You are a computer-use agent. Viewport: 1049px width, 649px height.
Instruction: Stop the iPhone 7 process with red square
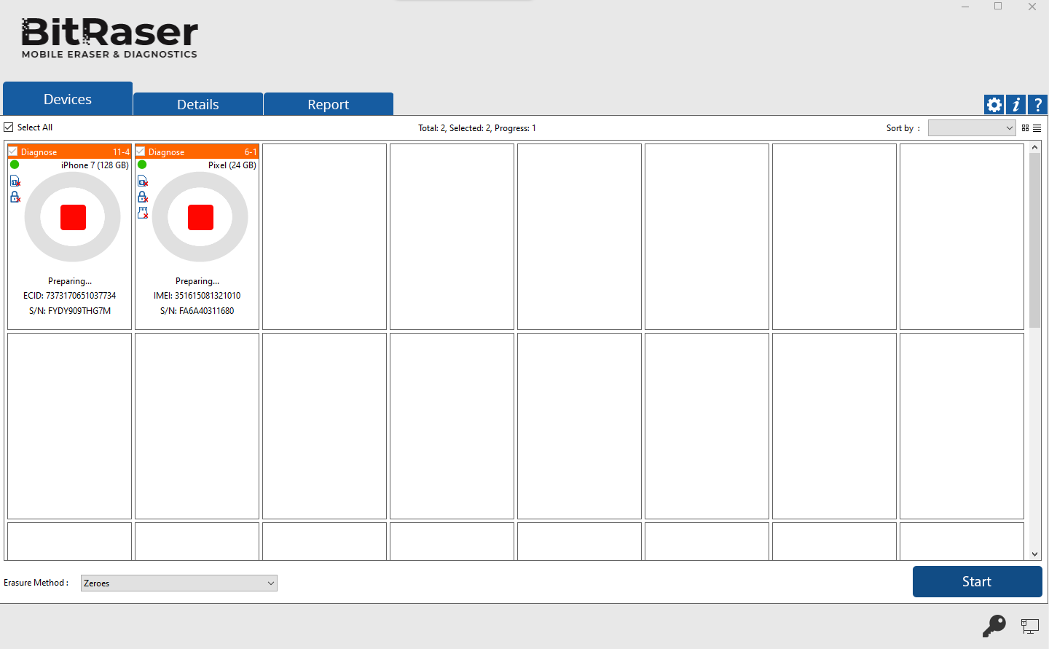tap(73, 217)
